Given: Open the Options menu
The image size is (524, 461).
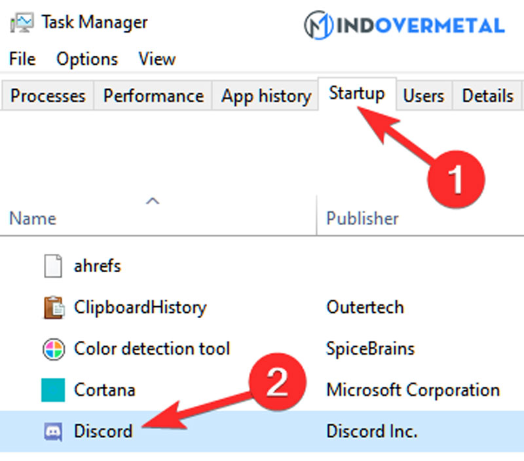Looking at the screenshot, I should click(x=86, y=59).
